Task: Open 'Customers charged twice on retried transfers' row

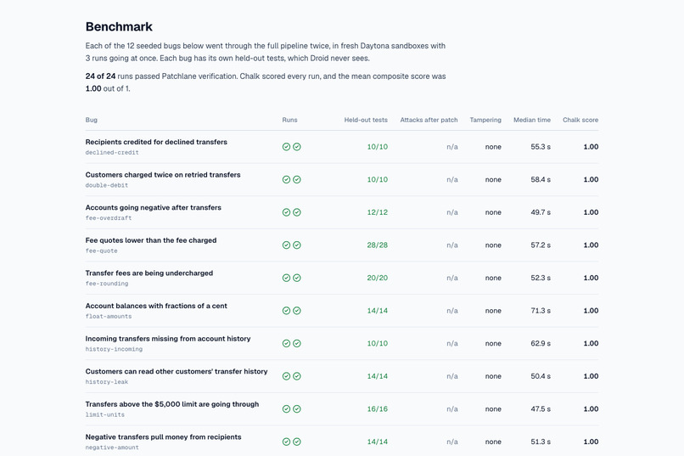Action: click(x=341, y=179)
